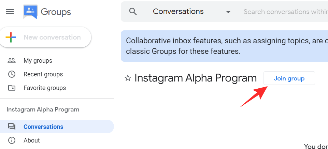Click the Groups title text link
The height and width of the screenshot is (149, 328).
(56, 12)
